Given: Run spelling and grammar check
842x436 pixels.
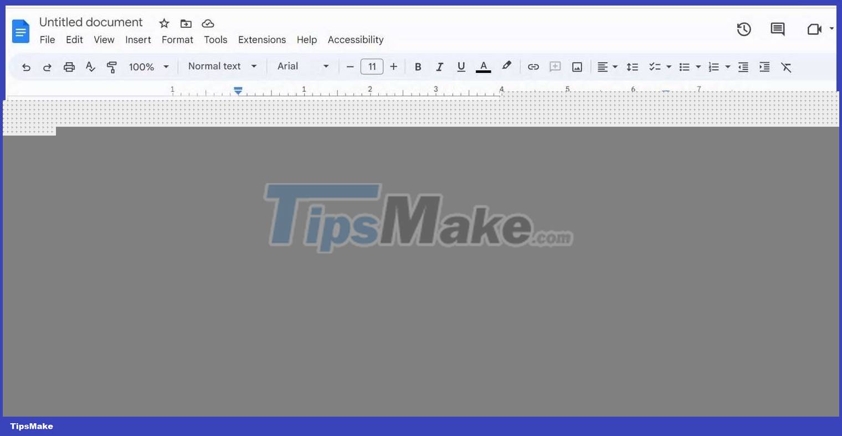Looking at the screenshot, I should (x=90, y=66).
